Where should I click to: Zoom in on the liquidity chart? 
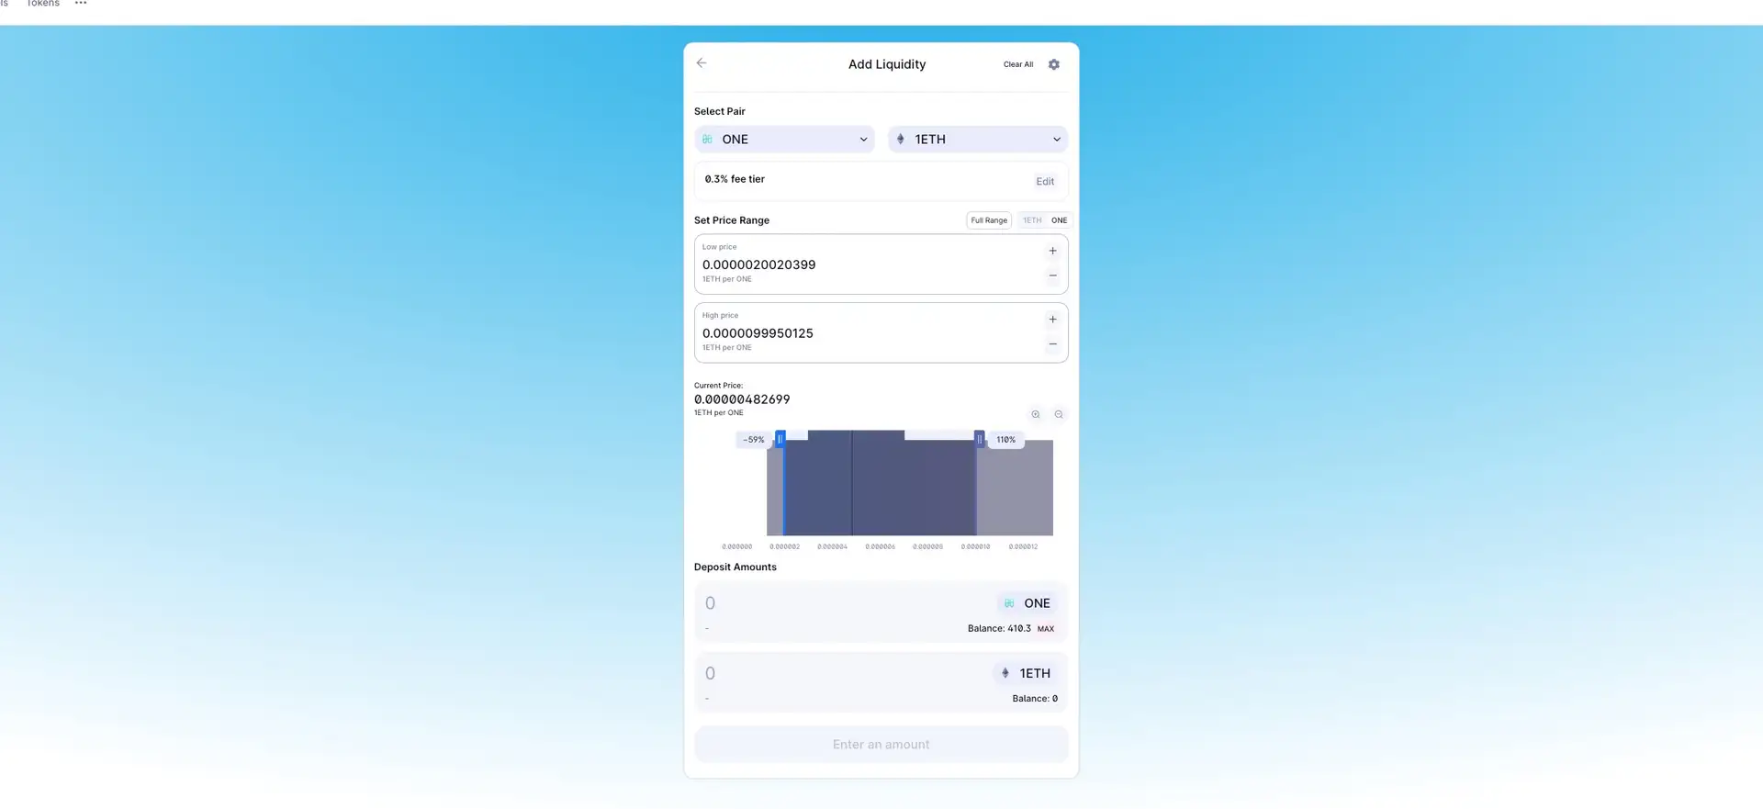click(x=1035, y=414)
